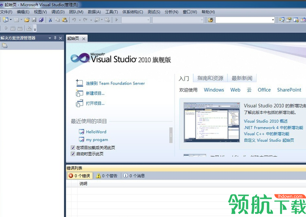
Task: Open the Redo history dropdown arrow
Action: pos(91,20)
